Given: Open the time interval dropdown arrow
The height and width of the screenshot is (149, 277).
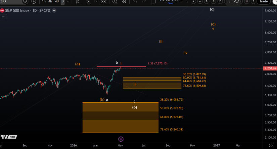Looking at the screenshot, I should [68, 1].
